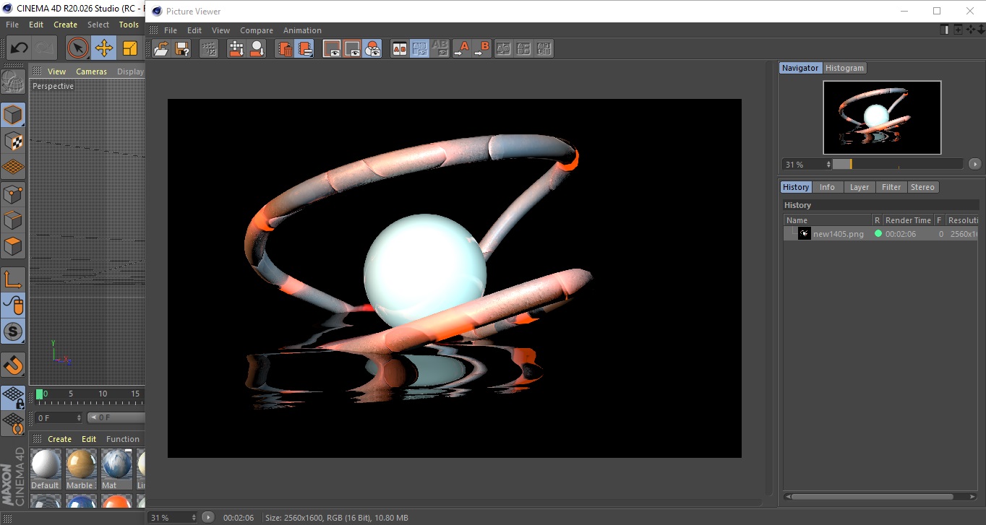Click the Open image folder icon
986x525 pixels.
point(161,48)
